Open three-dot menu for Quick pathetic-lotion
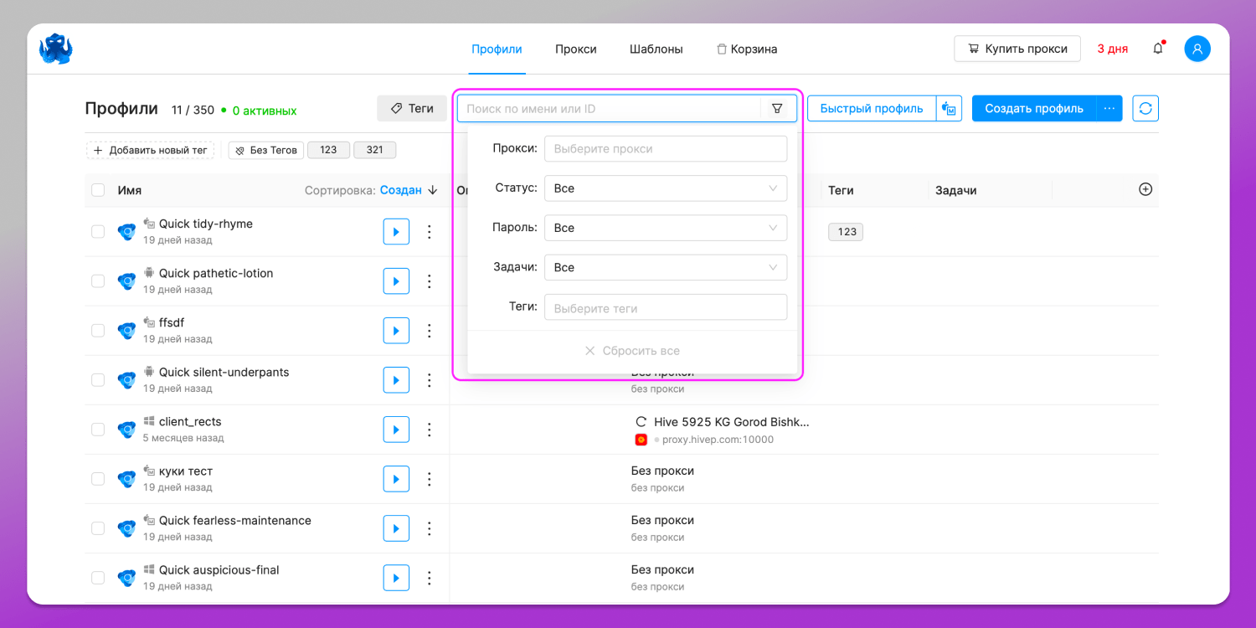This screenshot has width=1256, height=628. (430, 281)
